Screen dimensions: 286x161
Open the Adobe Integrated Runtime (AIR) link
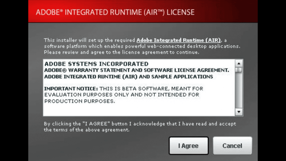(179, 40)
